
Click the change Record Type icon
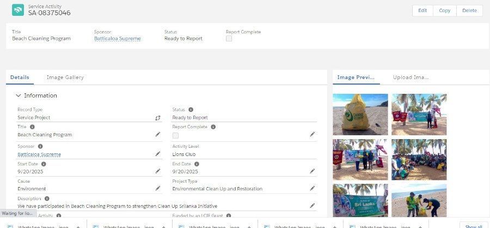[x=158, y=117]
